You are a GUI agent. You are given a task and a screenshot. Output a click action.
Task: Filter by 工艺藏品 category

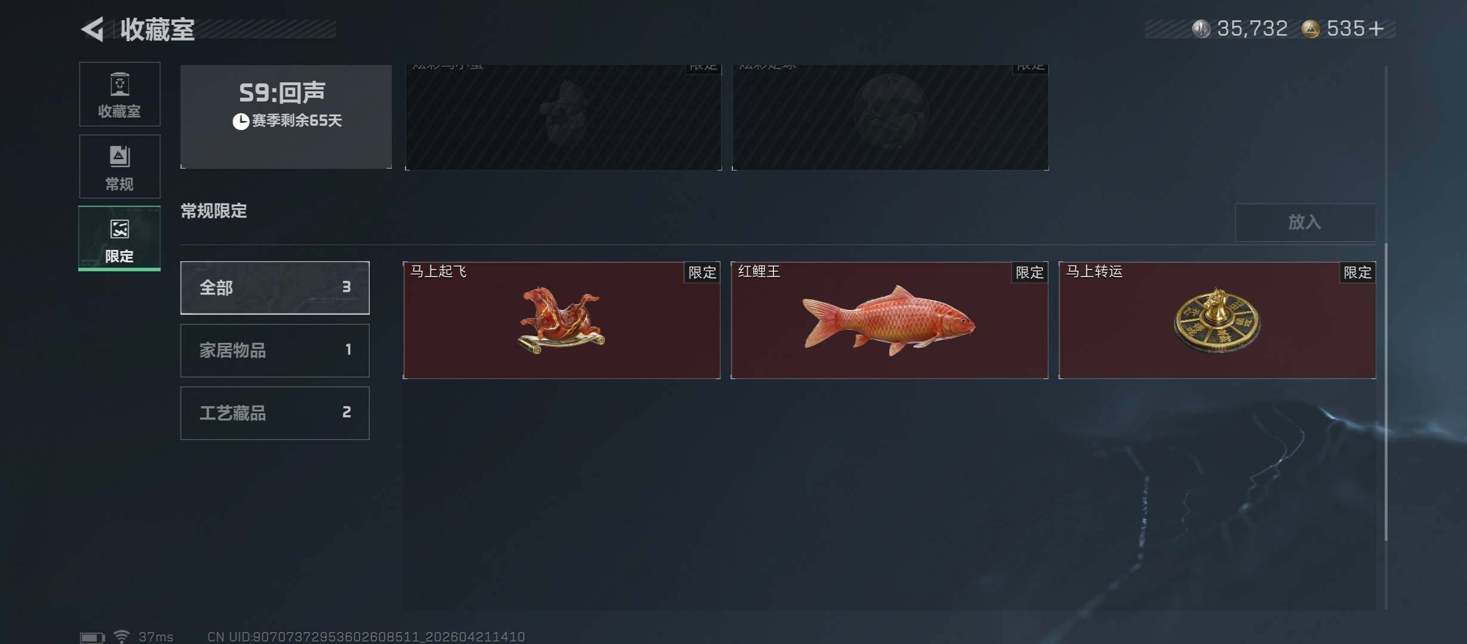coord(275,413)
